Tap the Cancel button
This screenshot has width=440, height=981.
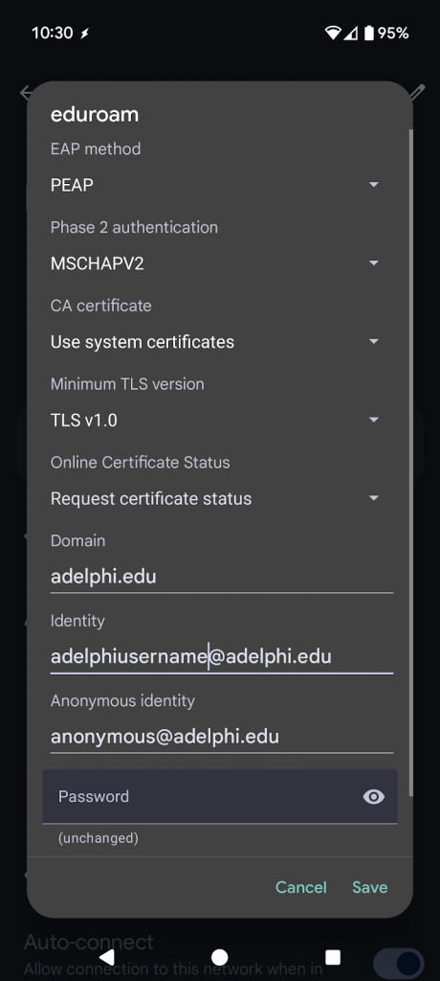point(301,887)
